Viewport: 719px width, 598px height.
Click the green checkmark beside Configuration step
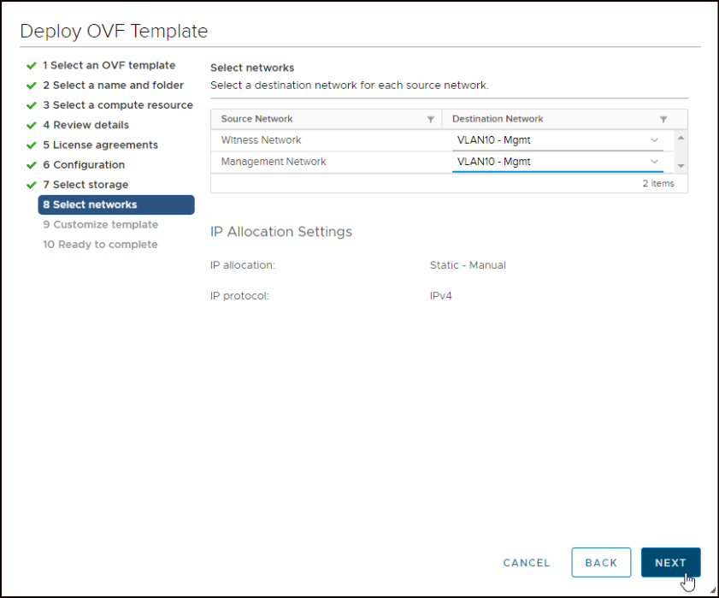pyautogui.click(x=32, y=165)
